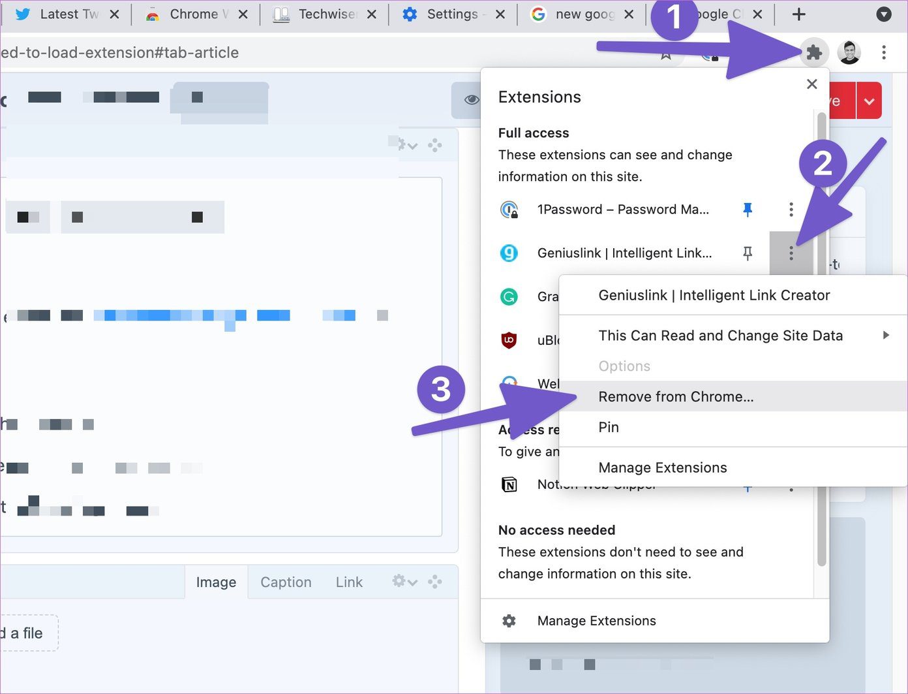
Task: Switch to the Caption tab
Action: coord(286,582)
